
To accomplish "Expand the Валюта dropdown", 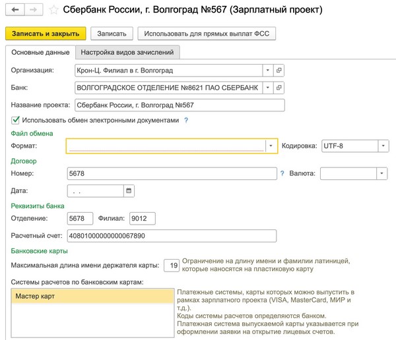I will [381, 173].
